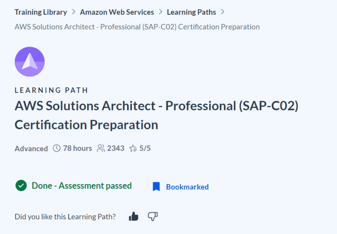Like this Learning Path with thumbs up
337x234 pixels.
[x=134, y=216]
